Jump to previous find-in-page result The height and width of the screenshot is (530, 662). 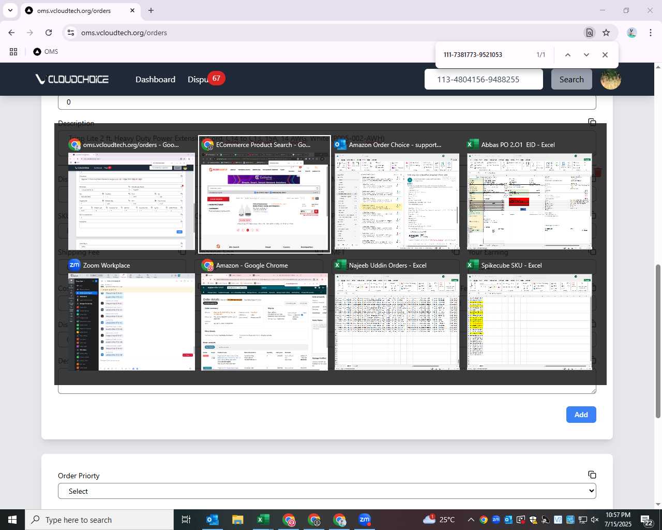[567, 55]
